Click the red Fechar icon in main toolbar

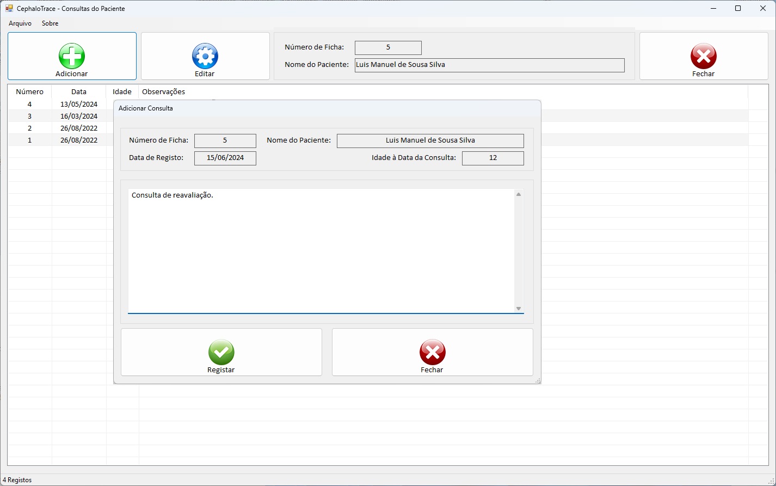pos(703,56)
